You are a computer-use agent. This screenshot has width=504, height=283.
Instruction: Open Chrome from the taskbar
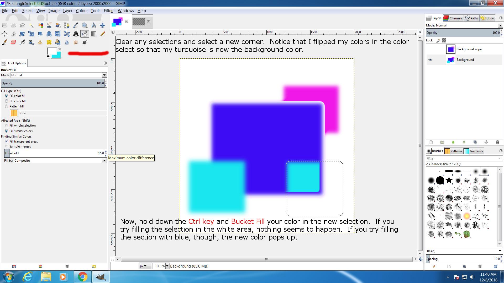point(82,277)
